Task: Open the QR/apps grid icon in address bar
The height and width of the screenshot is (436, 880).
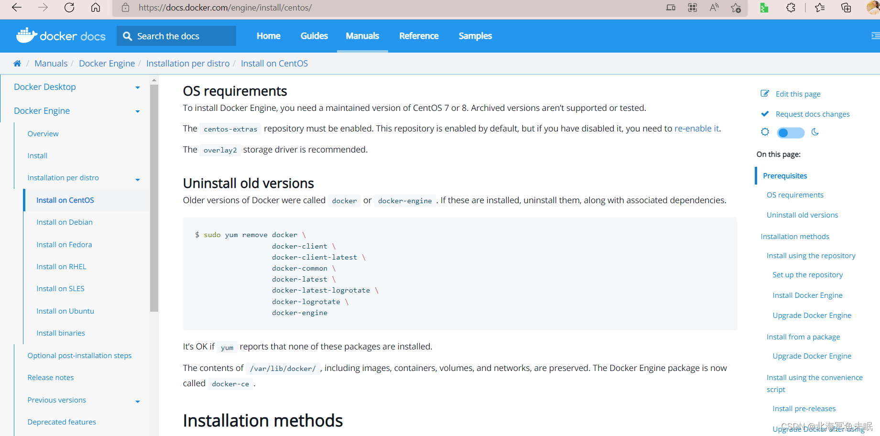Action: (692, 8)
